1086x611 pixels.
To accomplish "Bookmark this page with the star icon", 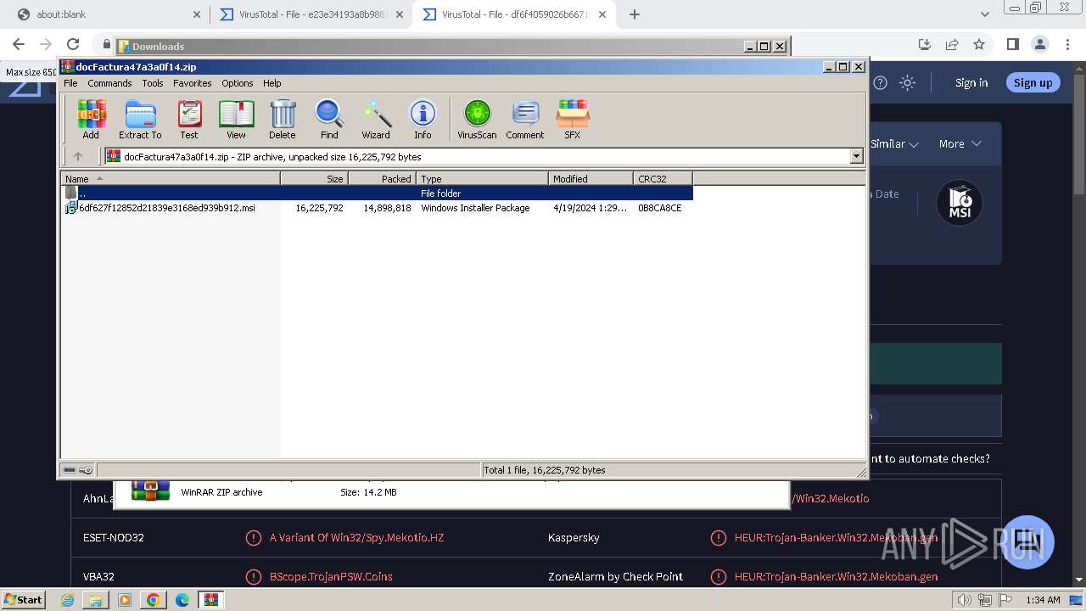I will click(x=979, y=44).
